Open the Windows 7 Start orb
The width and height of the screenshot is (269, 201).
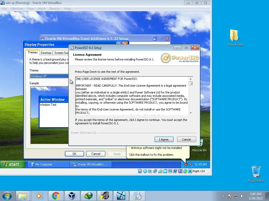(x=7, y=196)
